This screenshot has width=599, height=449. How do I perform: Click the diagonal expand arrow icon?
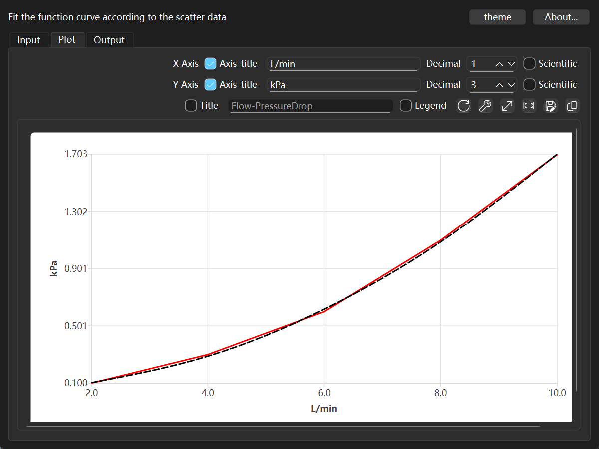[x=507, y=106]
